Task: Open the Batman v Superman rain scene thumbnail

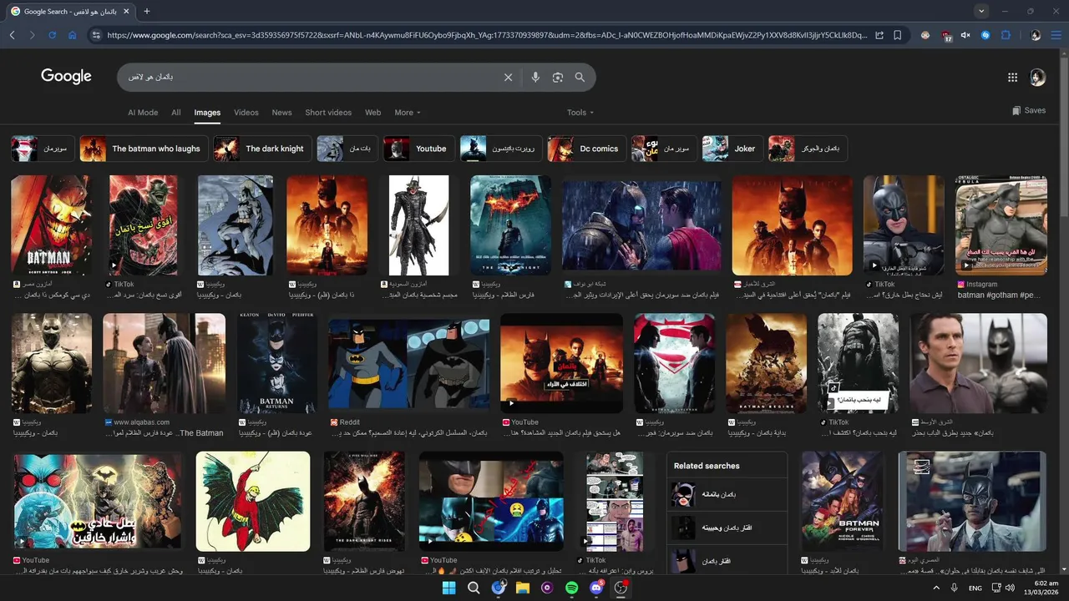Action: click(x=641, y=225)
